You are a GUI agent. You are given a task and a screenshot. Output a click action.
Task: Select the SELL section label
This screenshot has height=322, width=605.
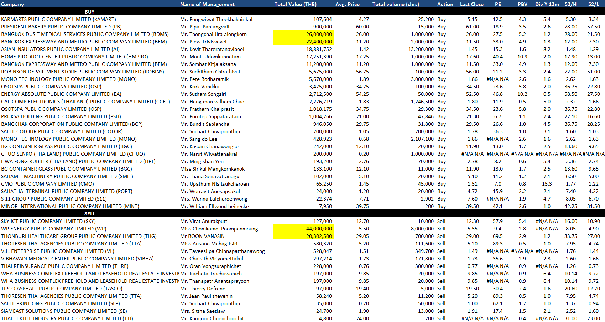click(x=89, y=214)
